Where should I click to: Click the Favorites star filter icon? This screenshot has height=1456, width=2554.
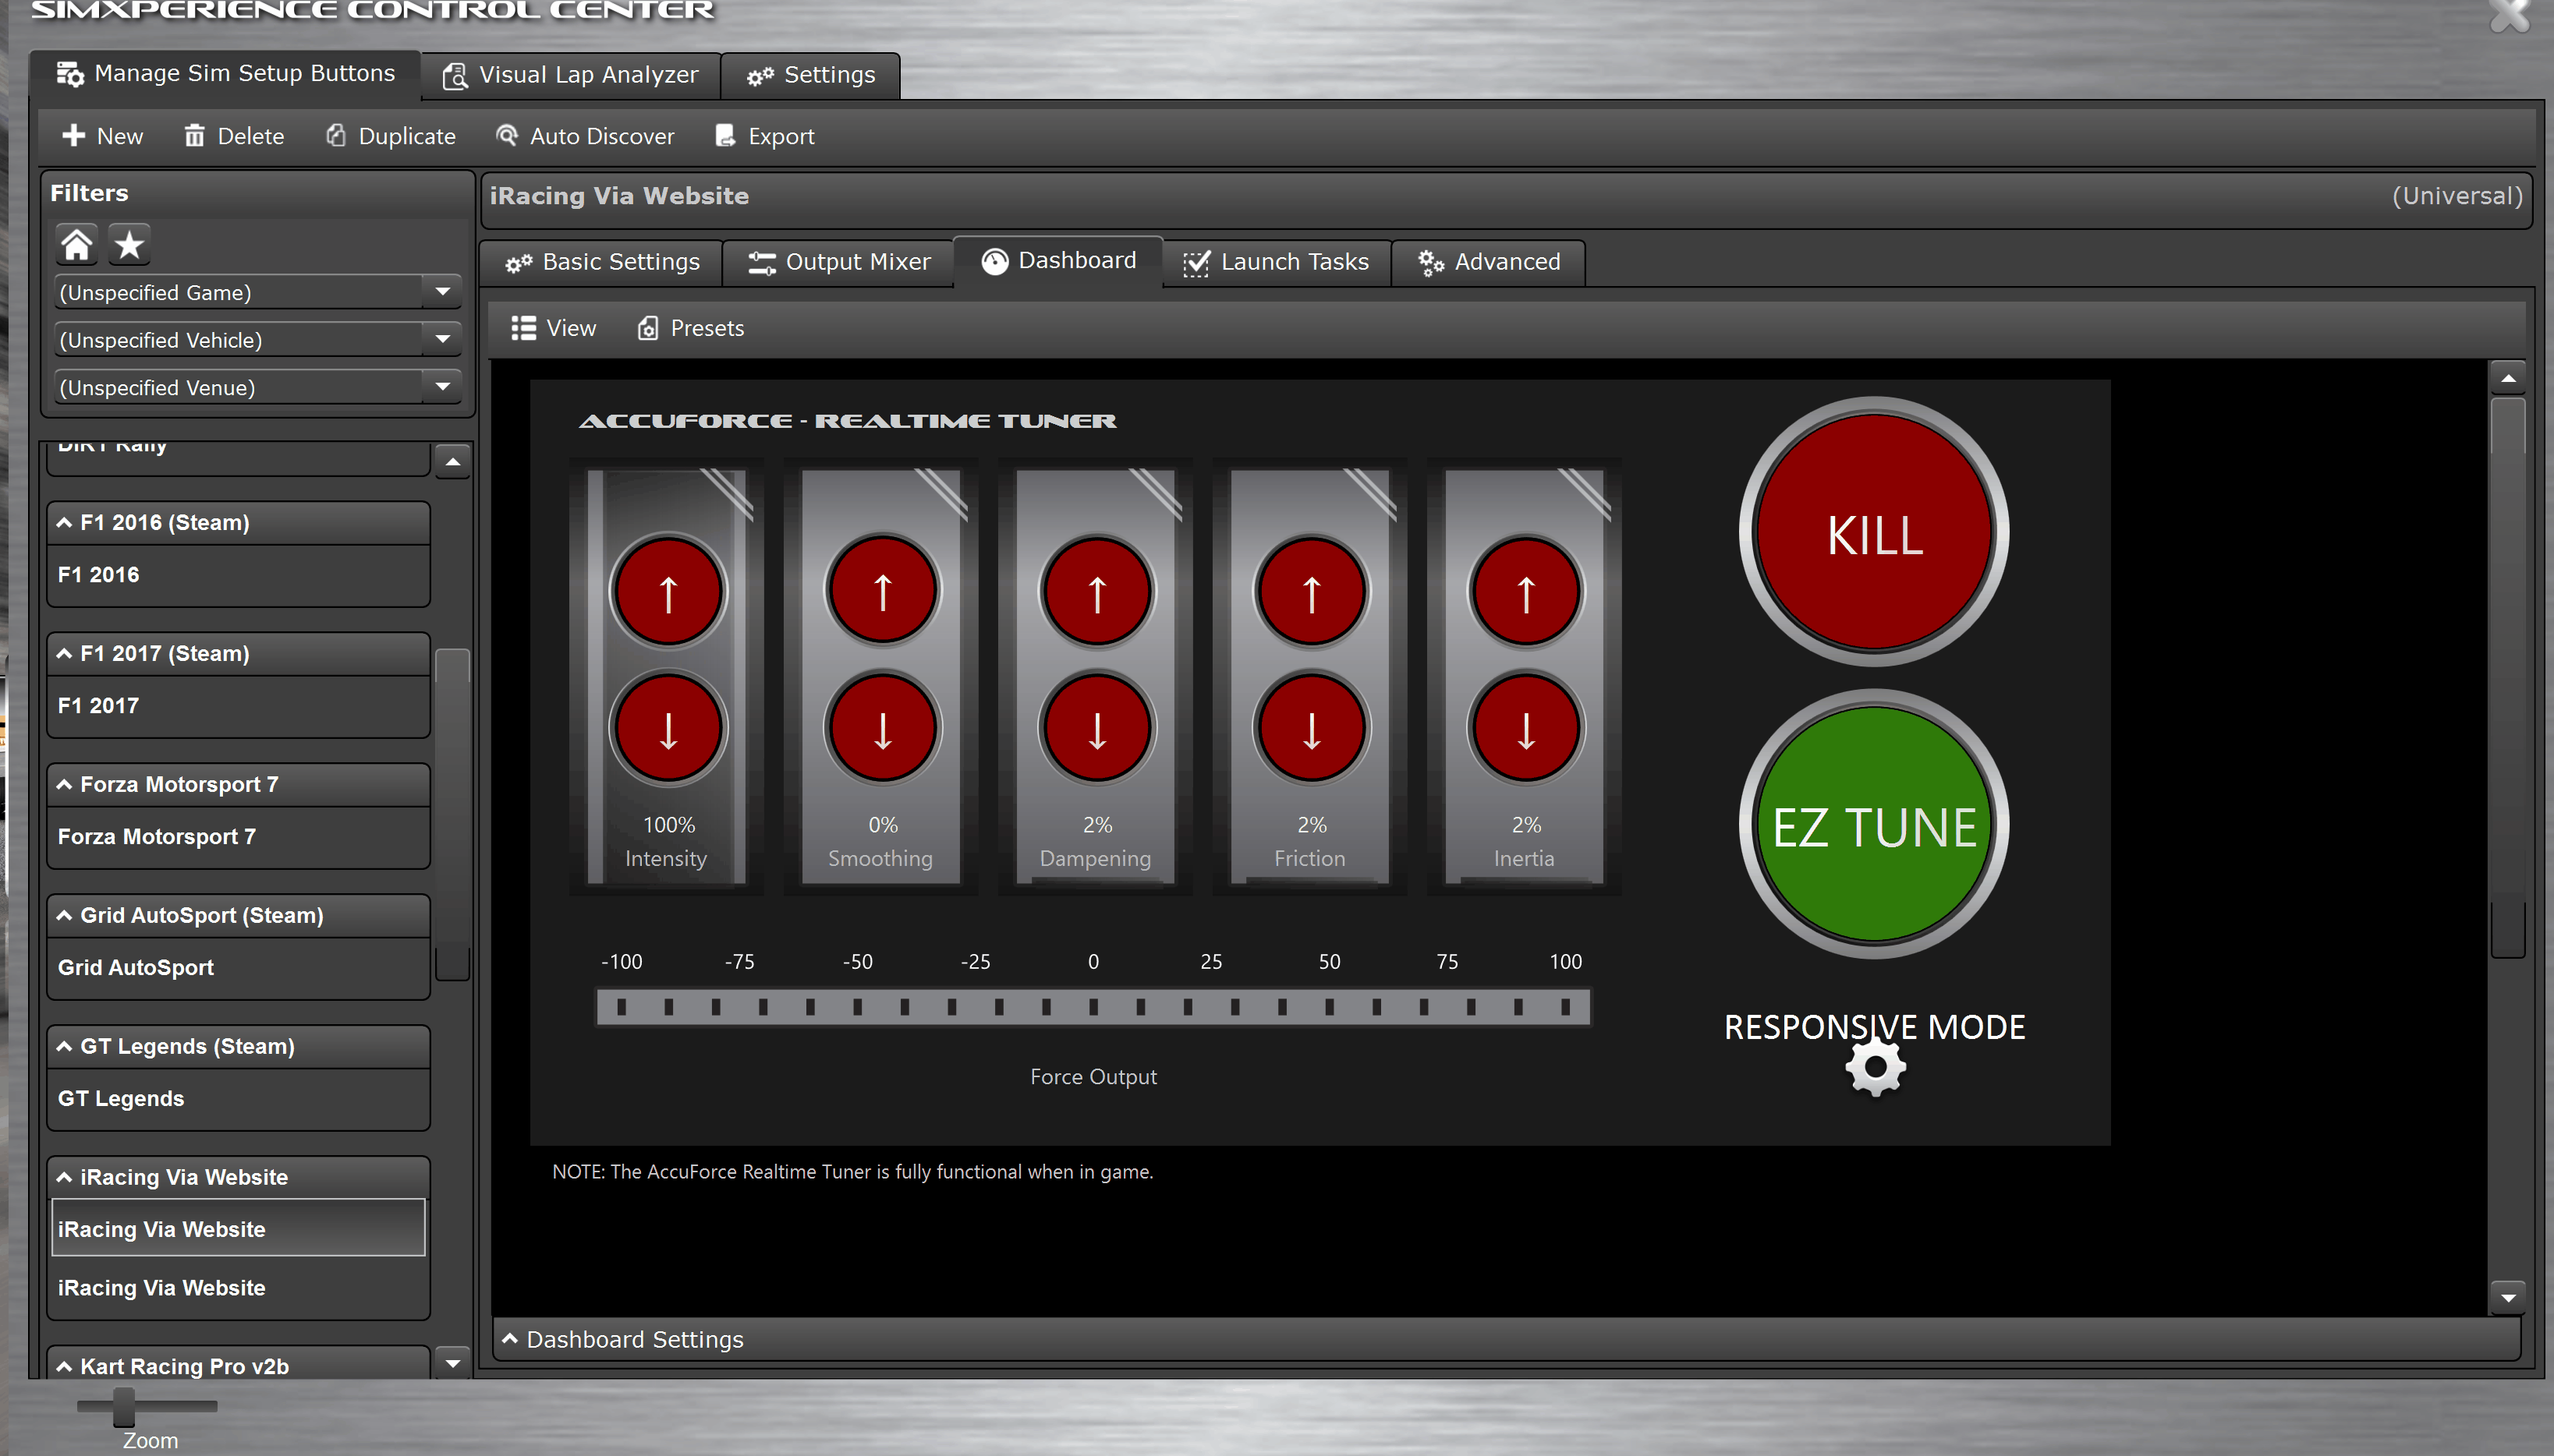[x=129, y=244]
